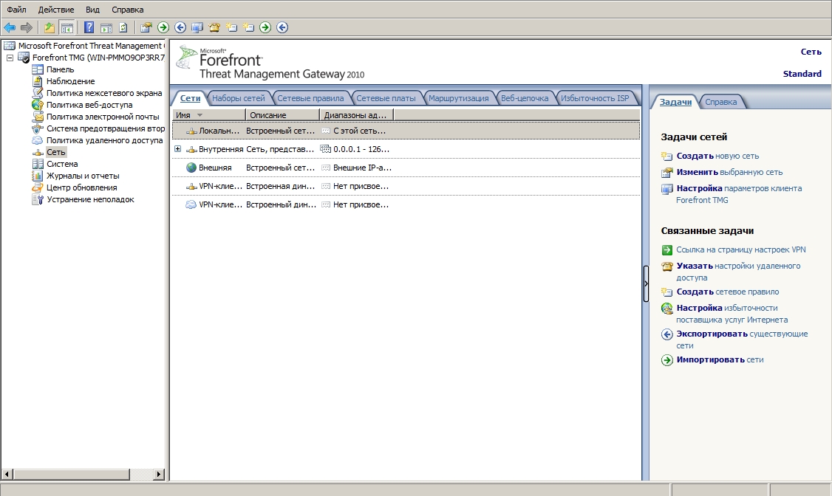Select Журналы и отчеты node
Image resolution: width=832 pixels, height=496 pixels.
(82, 176)
